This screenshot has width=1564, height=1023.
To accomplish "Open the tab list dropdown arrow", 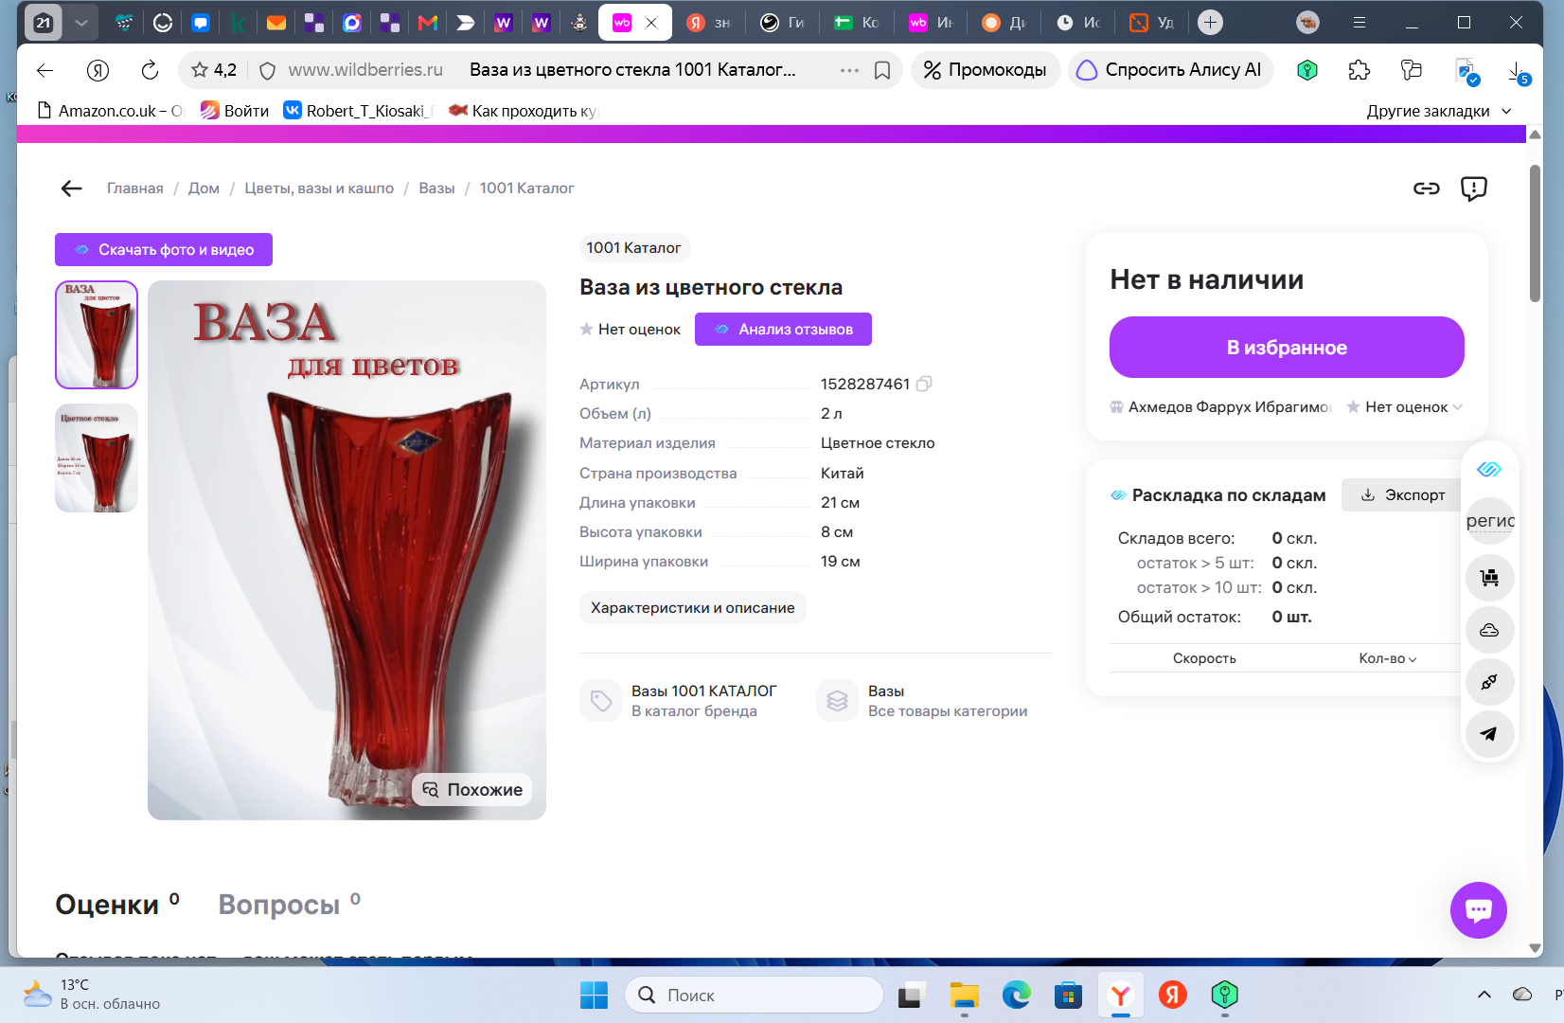I will tap(81, 23).
